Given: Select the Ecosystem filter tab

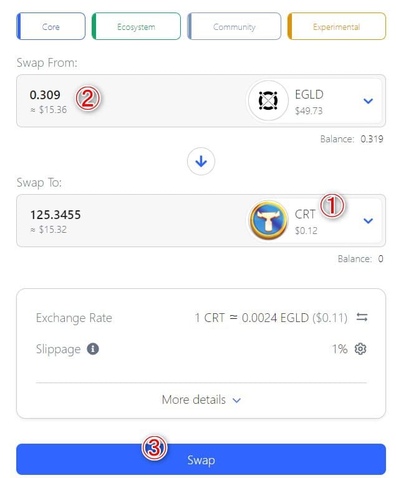Looking at the screenshot, I should point(136,27).
